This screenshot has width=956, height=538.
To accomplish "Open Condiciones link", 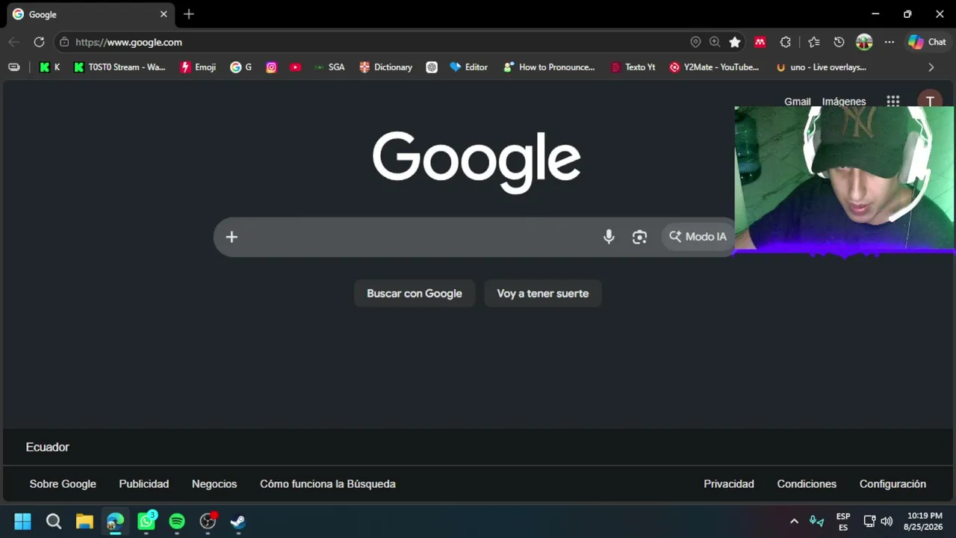I will click(807, 484).
